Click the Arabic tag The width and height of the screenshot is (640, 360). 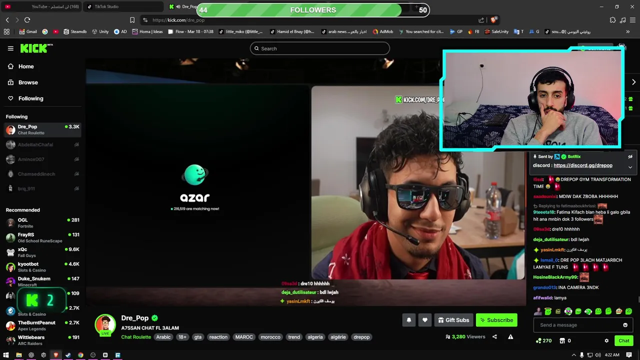pos(163,337)
